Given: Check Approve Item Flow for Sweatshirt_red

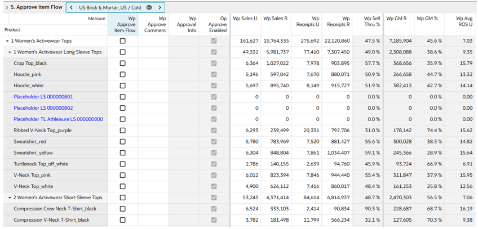Looking at the screenshot, I should [x=122, y=142].
